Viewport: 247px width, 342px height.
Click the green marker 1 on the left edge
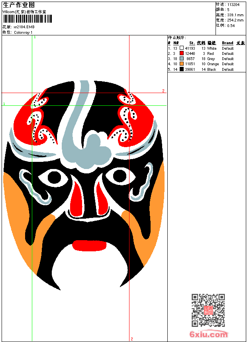click(x=4, y=104)
